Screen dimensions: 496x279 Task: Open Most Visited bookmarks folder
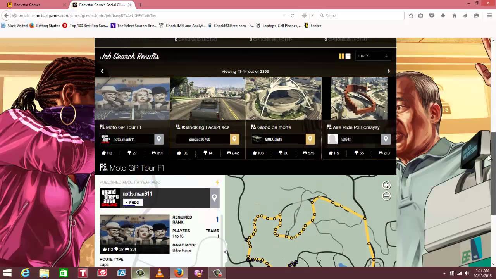tap(14, 26)
